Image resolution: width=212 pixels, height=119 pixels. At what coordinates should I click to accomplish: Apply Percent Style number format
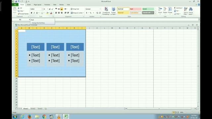click(x=90, y=13)
